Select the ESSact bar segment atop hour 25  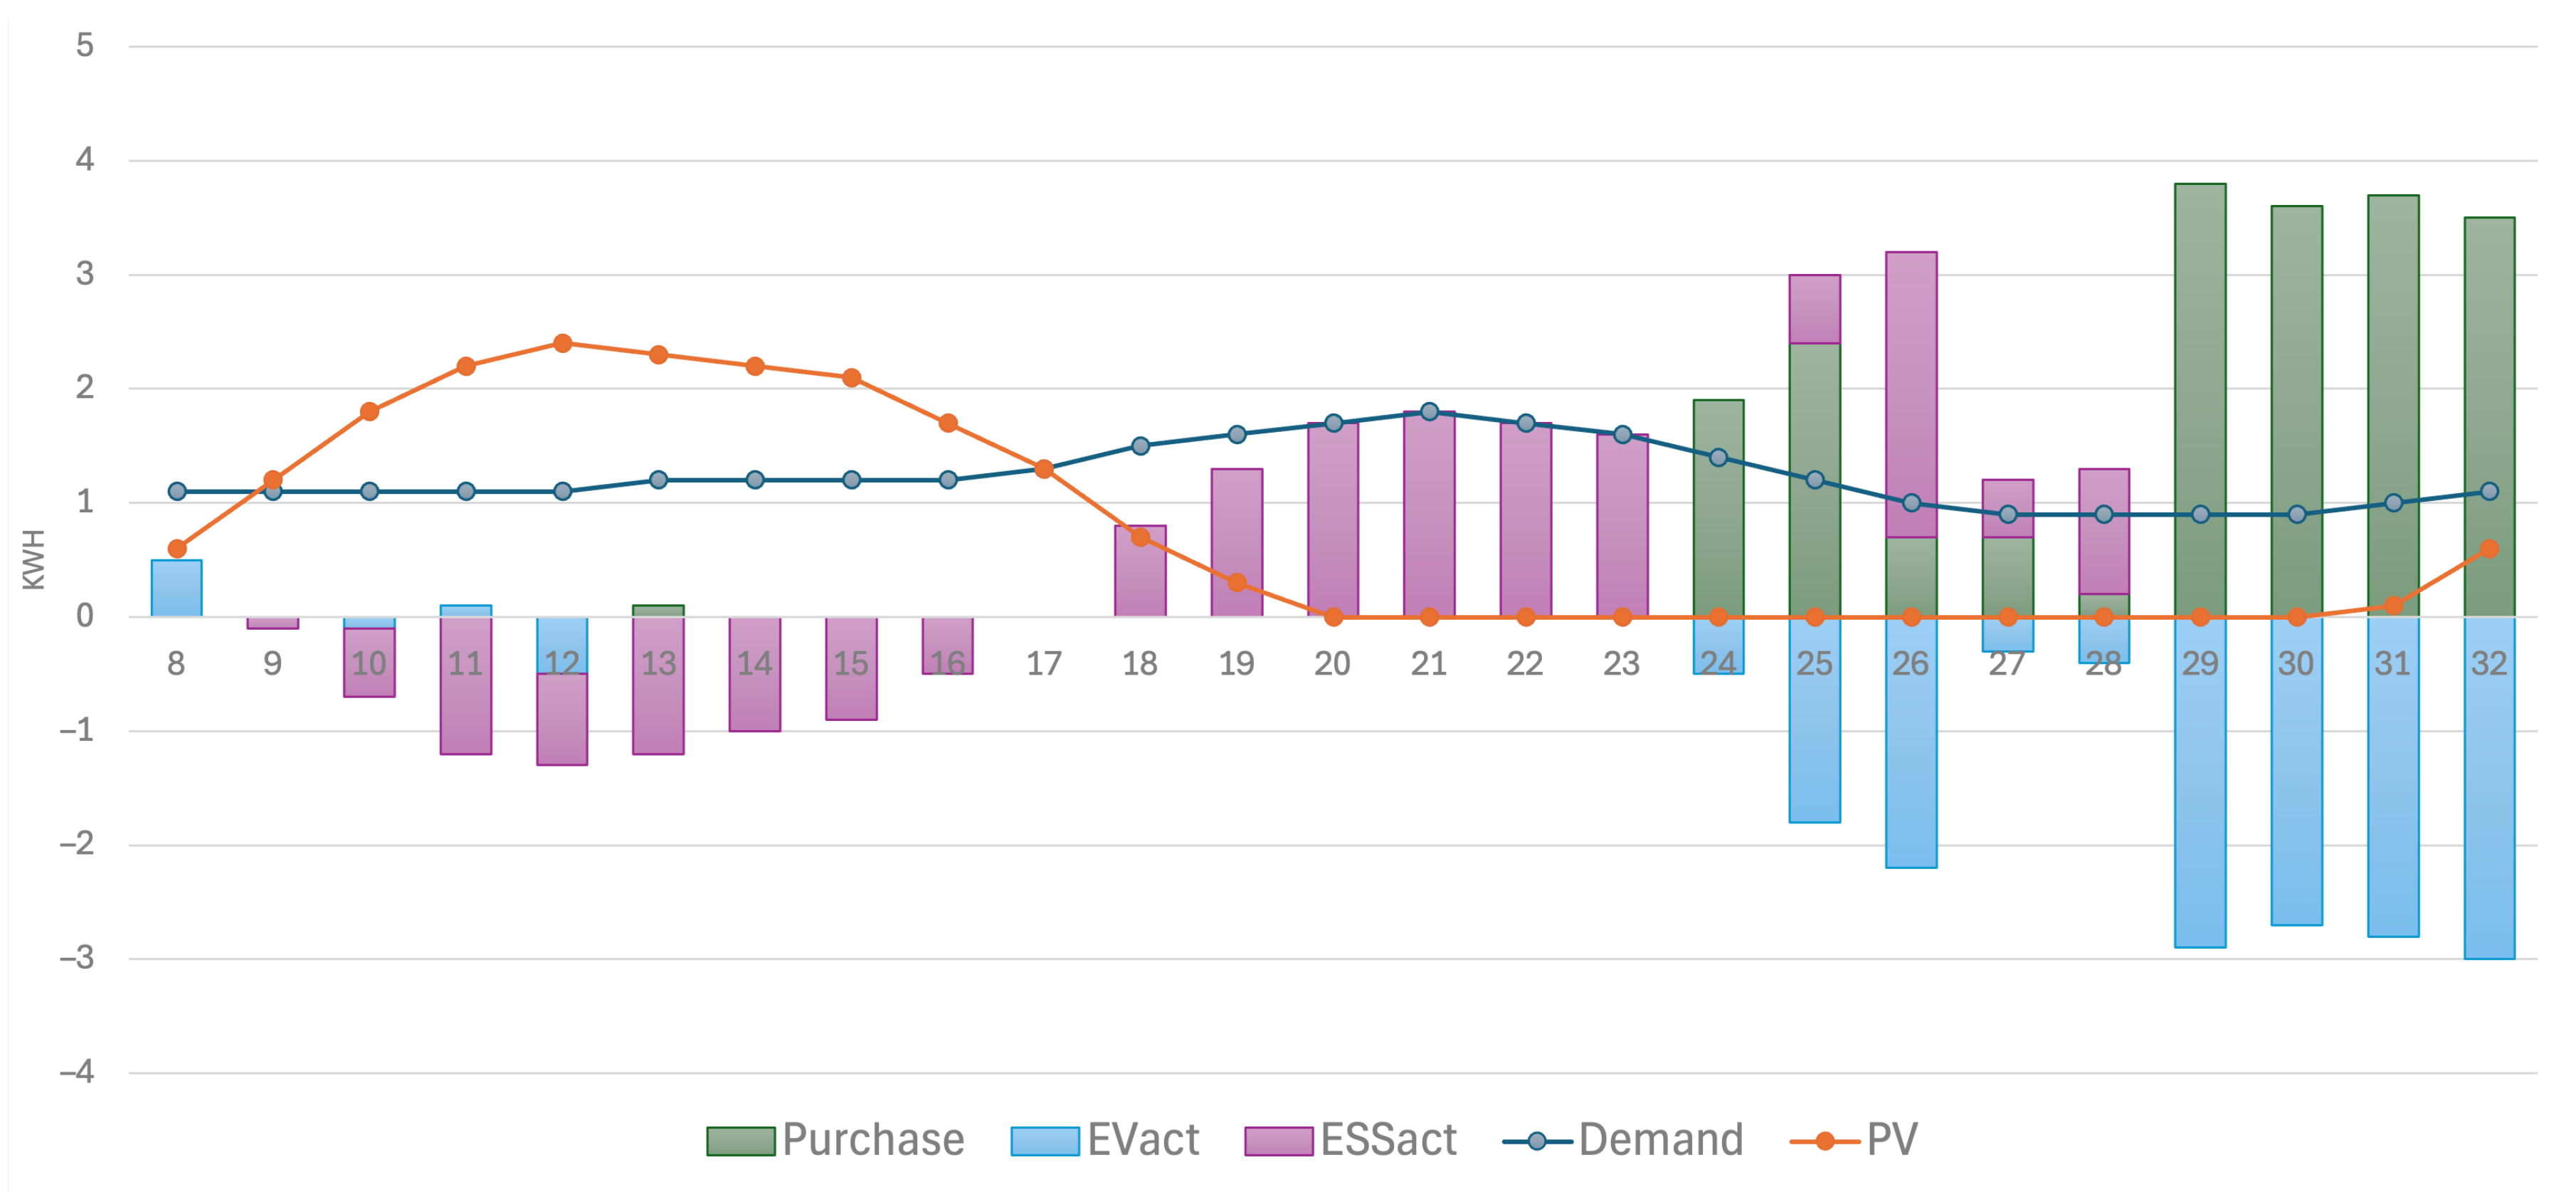(x=1814, y=309)
